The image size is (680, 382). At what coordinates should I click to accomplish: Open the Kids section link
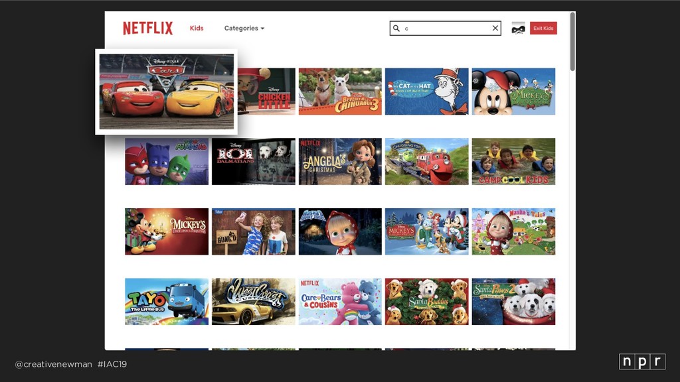(x=197, y=28)
